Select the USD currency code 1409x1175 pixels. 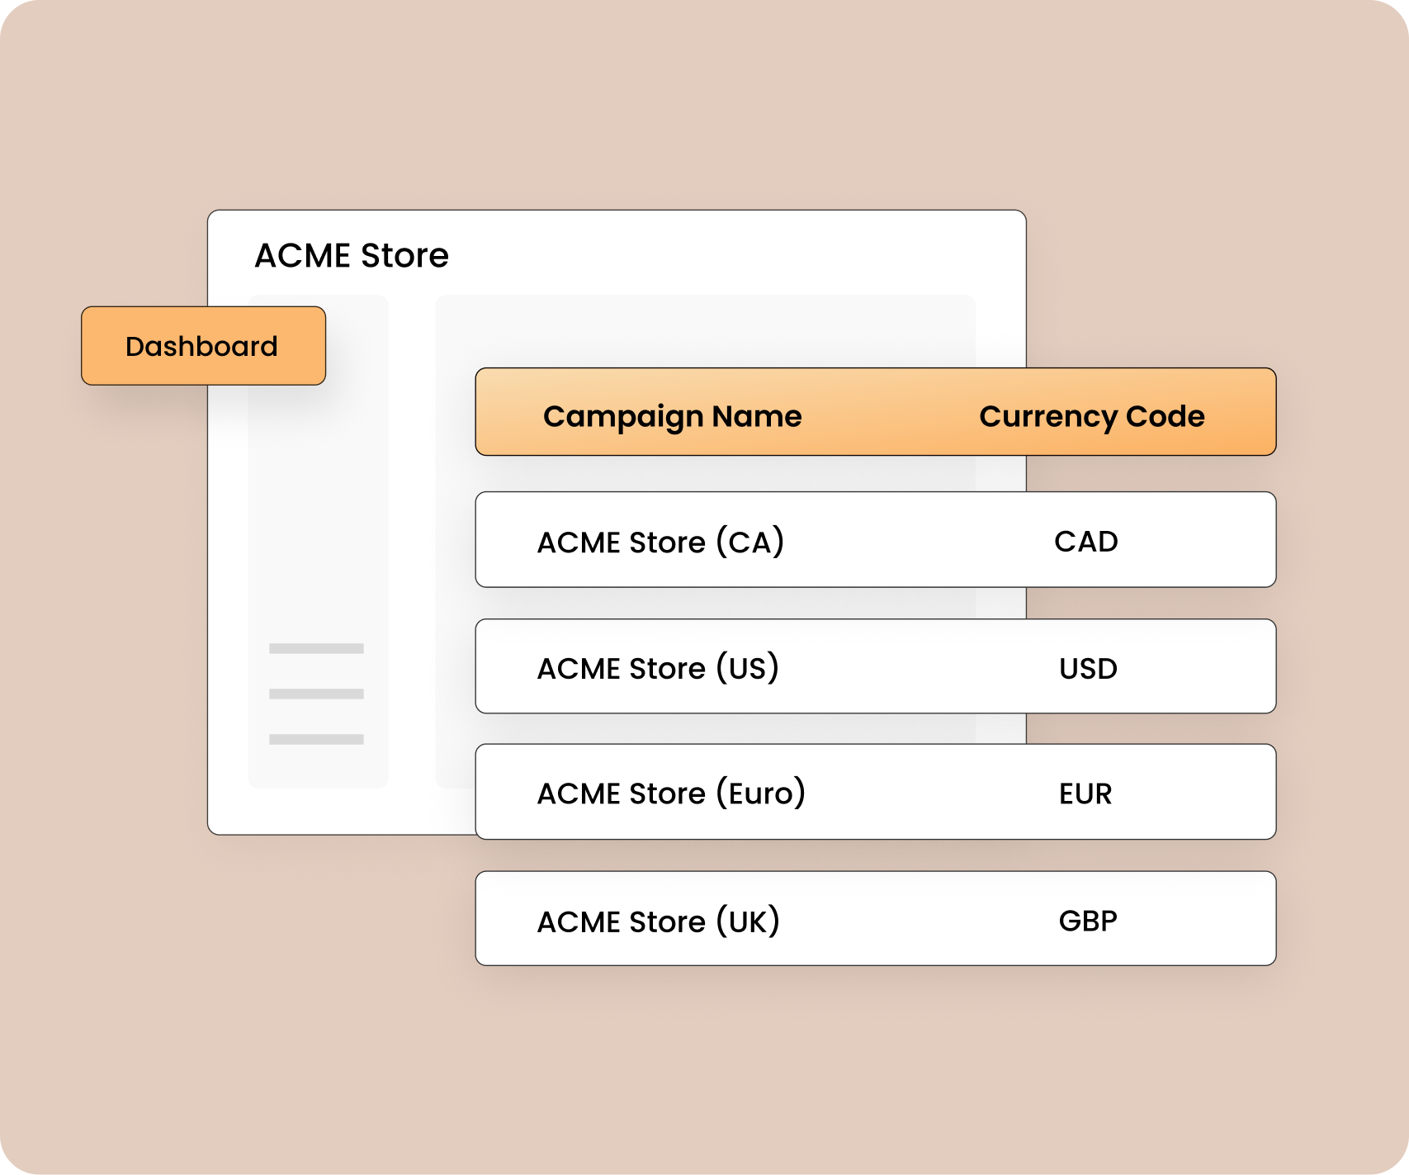tap(1088, 668)
